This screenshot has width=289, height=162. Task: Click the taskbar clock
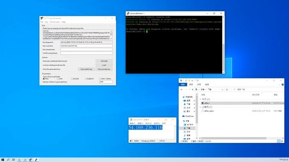[284, 160]
